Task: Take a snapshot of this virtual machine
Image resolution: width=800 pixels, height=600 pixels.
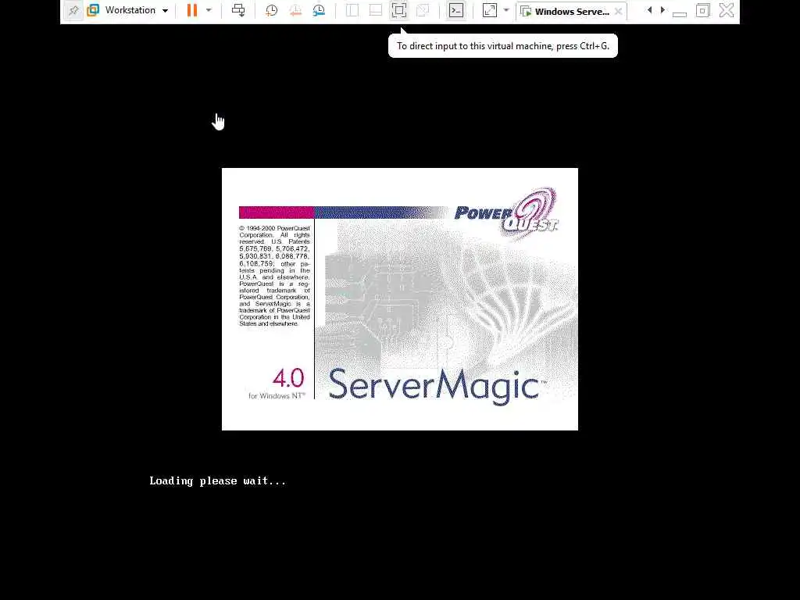Action: tap(271, 10)
